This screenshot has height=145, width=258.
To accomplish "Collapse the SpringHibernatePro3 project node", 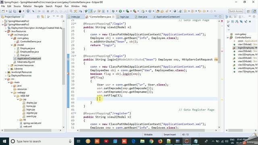I will click(x=3, y=25).
